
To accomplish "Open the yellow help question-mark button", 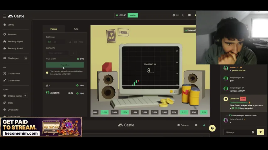I will point(212,128).
